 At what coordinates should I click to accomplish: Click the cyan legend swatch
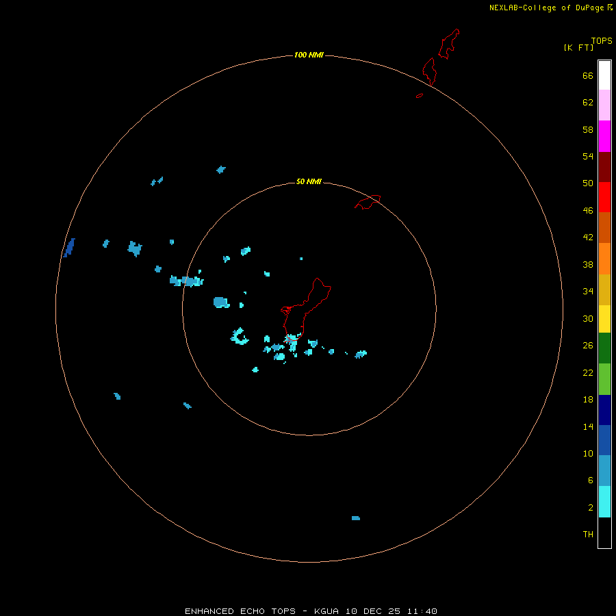pos(604,502)
